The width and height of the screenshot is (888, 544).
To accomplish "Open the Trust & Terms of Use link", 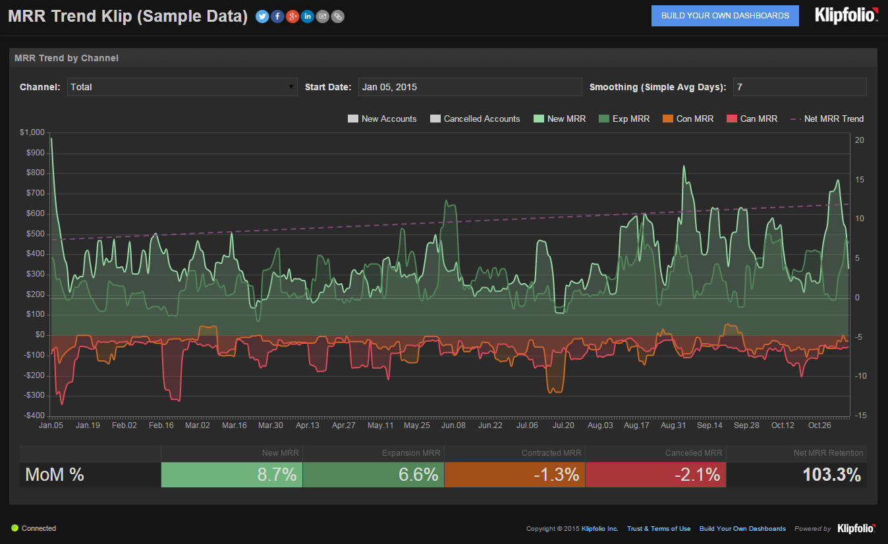I will [658, 528].
